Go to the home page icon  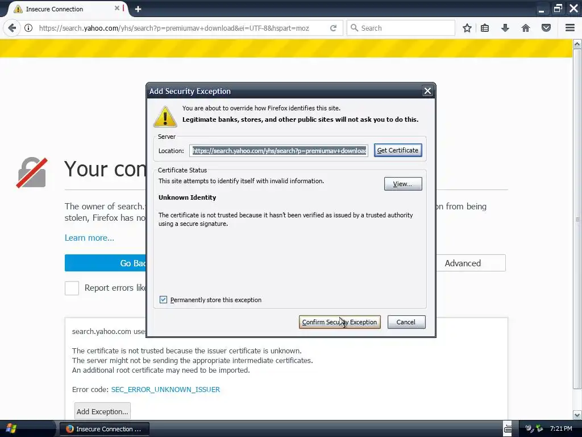tap(526, 28)
